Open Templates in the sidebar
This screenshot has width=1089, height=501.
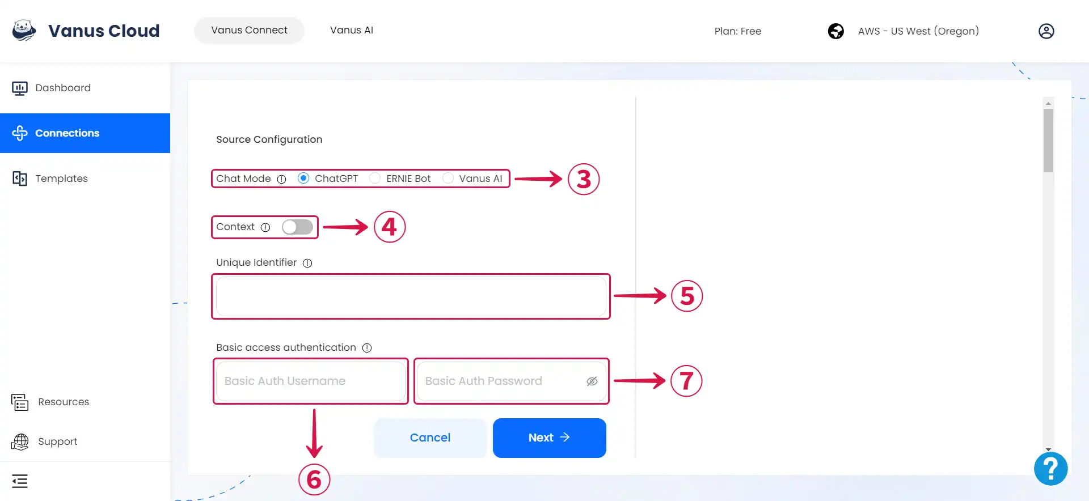[x=85, y=179]
